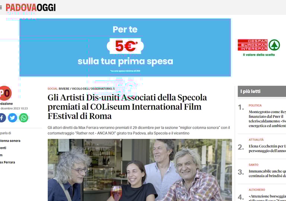Open the Montegrotto Politica top article
This screenshot has width=286, height=201.
coord(267,119)
